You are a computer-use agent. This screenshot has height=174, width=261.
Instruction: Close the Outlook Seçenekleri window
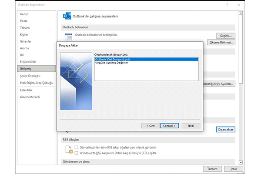239,5
